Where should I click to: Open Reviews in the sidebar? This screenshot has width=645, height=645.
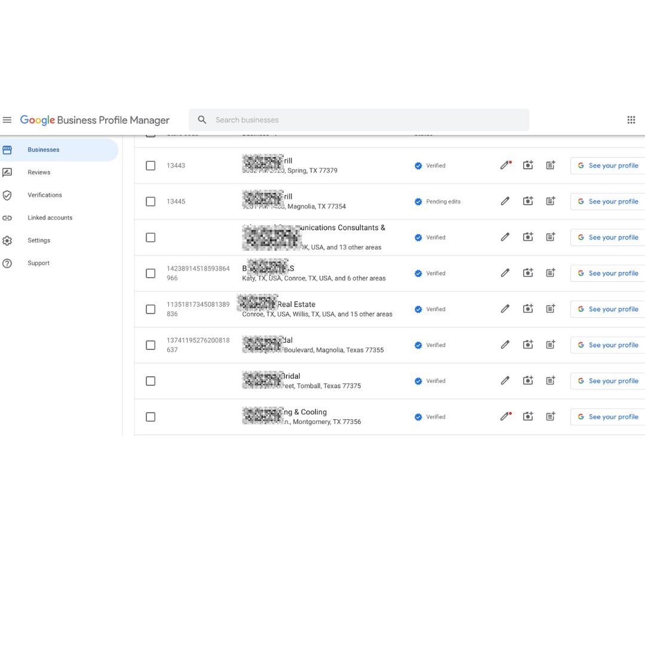tap(39, 173)
